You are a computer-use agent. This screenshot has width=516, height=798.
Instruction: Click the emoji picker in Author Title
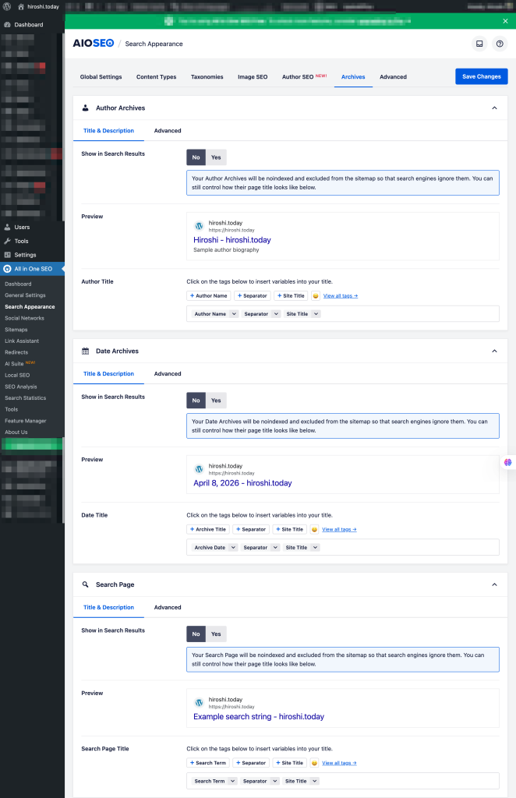315,296
